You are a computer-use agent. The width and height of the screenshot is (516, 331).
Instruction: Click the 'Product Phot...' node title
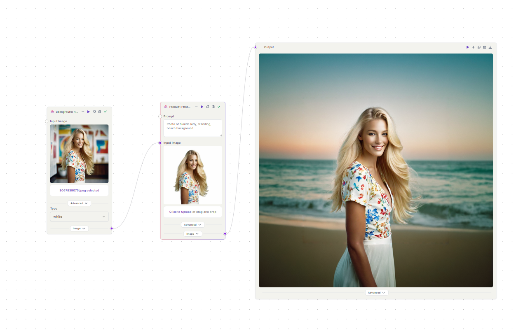click(180, 107)
